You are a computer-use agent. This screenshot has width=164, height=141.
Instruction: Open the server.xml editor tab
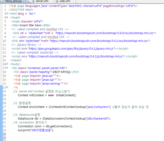42,1
